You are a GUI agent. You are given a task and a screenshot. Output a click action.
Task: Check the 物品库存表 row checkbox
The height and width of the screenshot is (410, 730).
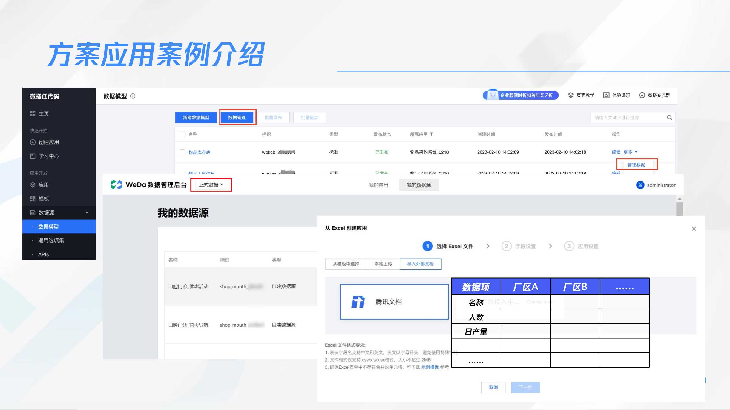tap(181, 152)
